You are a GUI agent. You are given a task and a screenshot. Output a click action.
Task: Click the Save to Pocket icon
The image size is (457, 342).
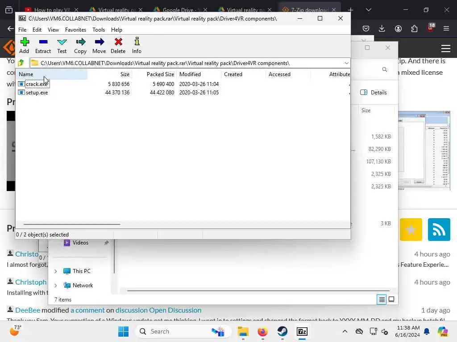tap(366, 28)
